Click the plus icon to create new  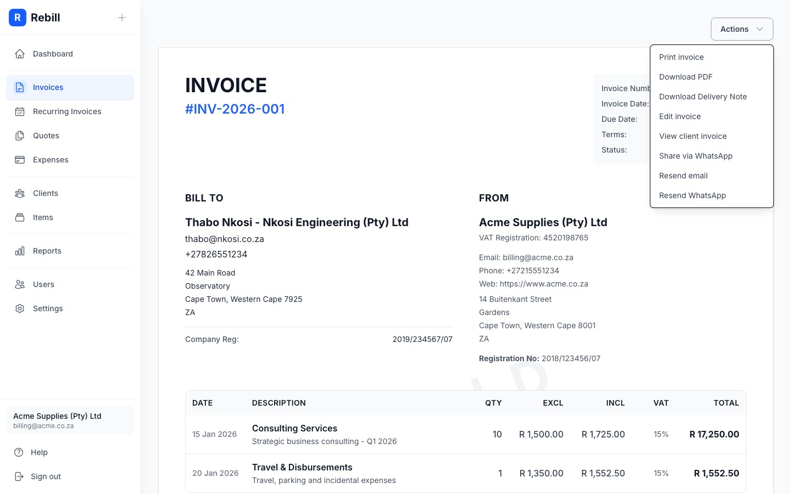point(121,18)
